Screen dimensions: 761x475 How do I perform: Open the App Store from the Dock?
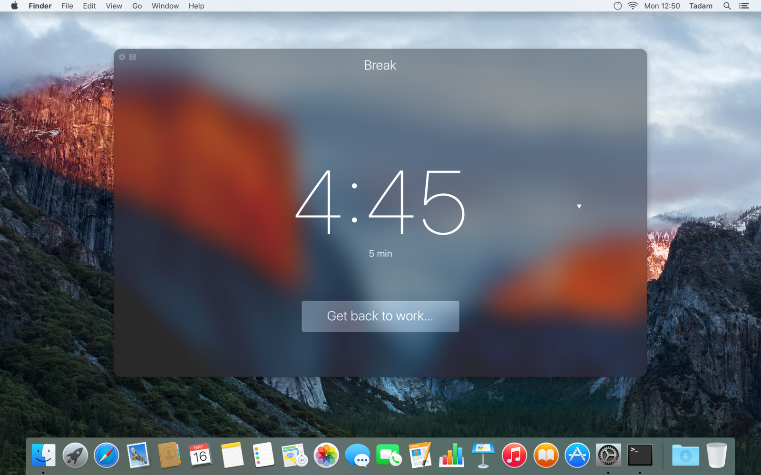coord(577,455)
